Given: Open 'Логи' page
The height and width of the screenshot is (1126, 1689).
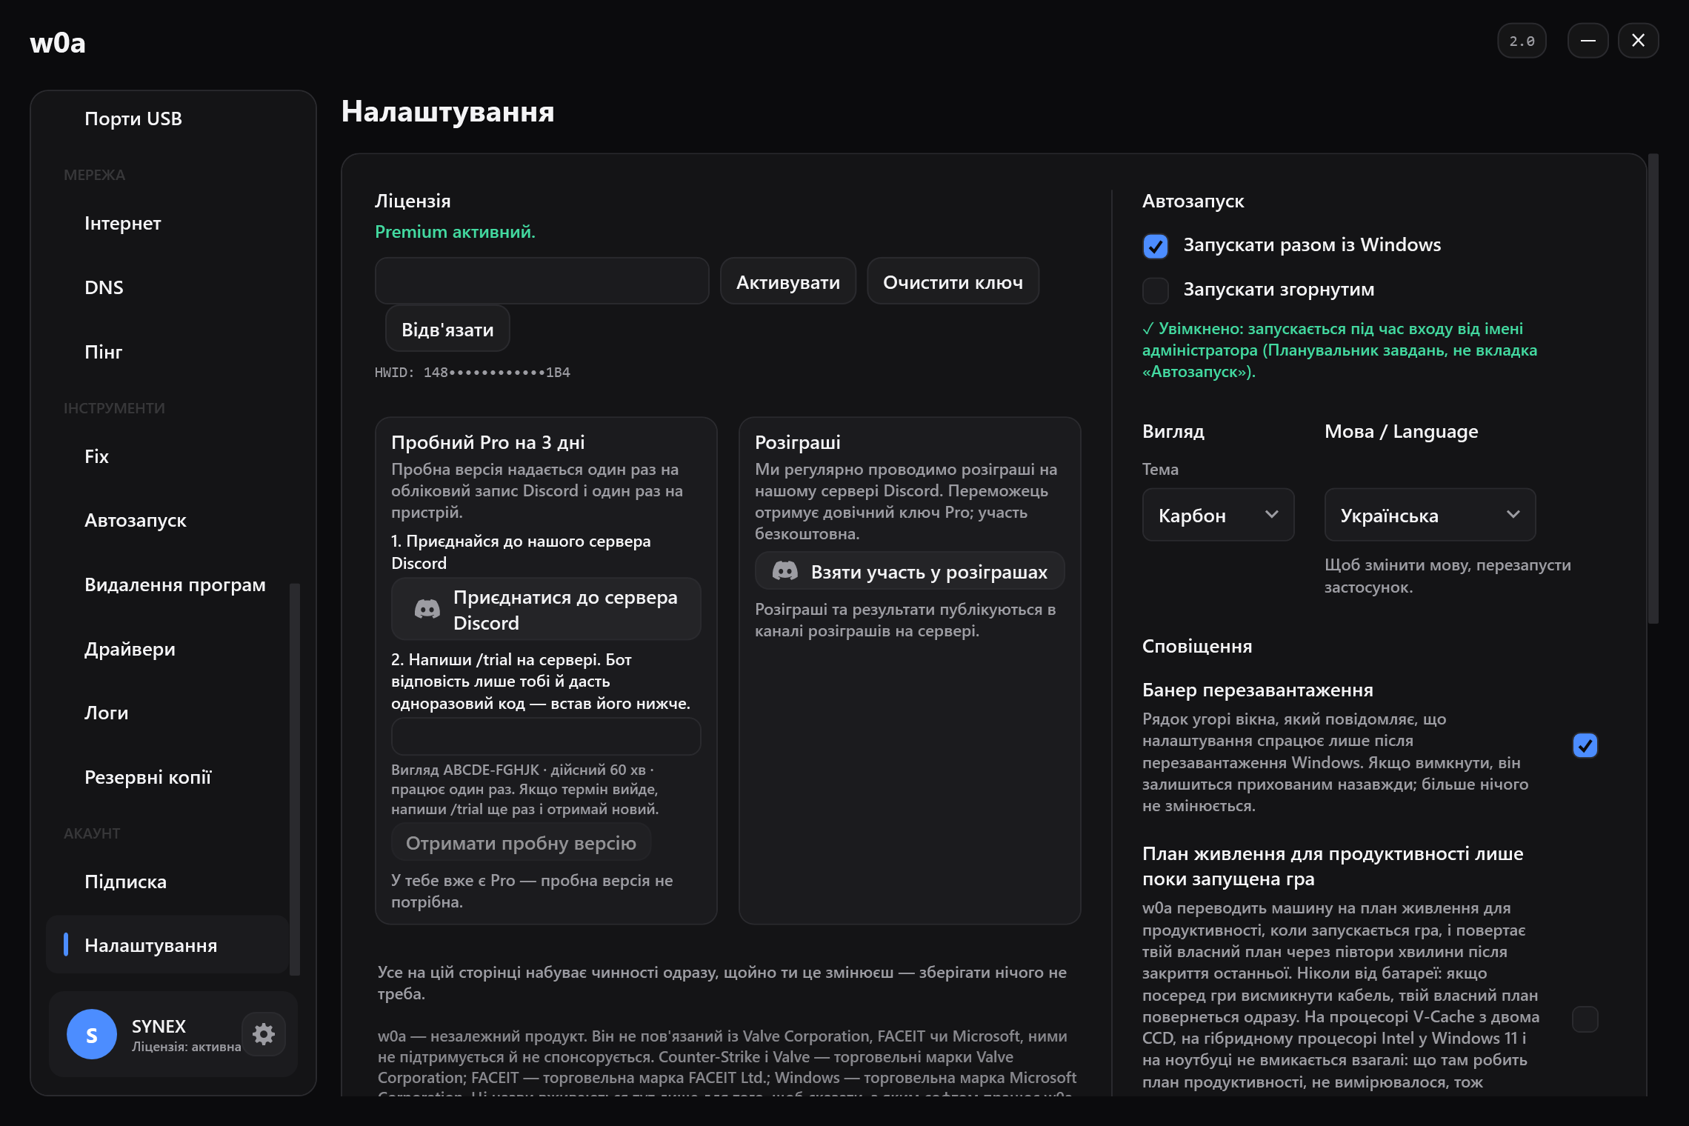Looking at the screenshot, I should [x=167, y=713].
